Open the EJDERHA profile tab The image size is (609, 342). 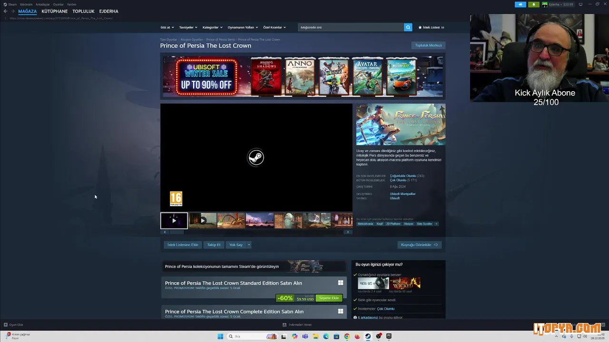109,11
